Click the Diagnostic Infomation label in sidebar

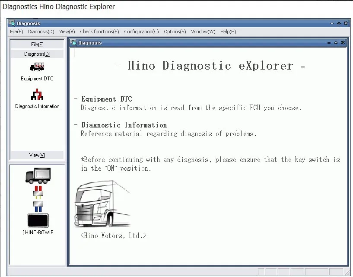pos(37,106)
